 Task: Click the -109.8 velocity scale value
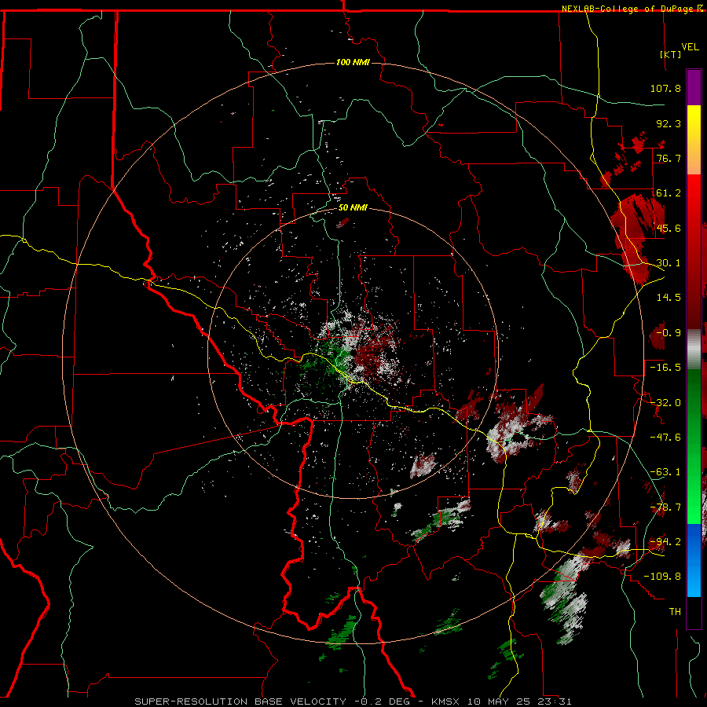click(x=662, y=577)
